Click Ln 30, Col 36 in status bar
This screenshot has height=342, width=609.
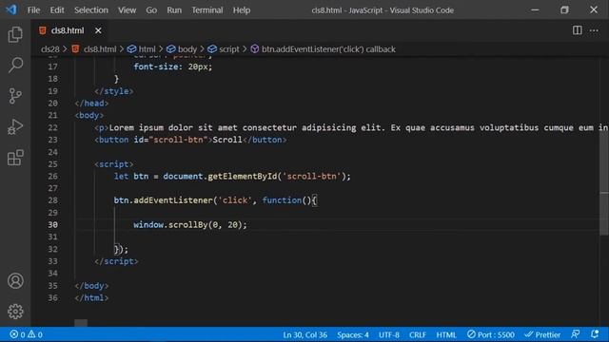(304, 334)
